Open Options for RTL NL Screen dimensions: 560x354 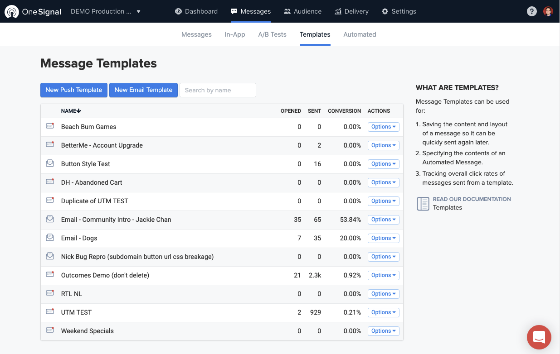[x=383, y=294]
